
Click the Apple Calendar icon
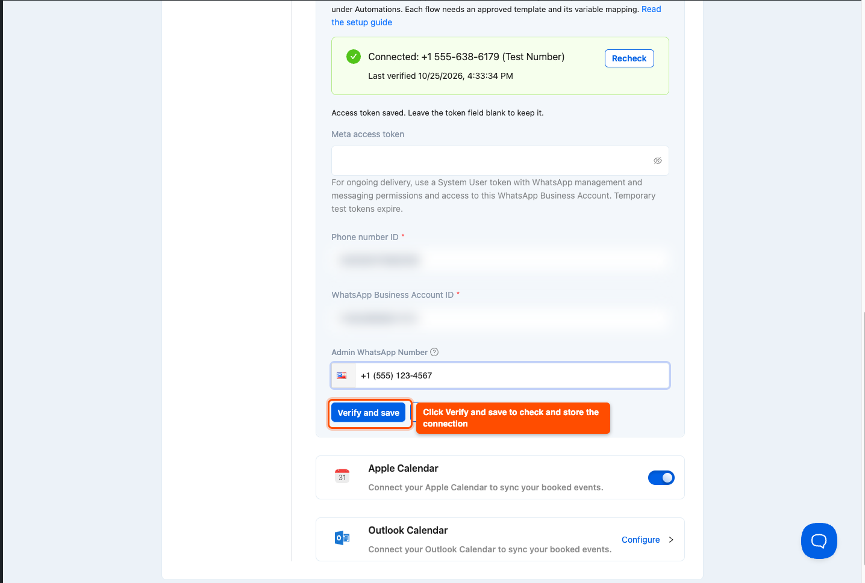pyautogui.click(x=342, y=476)
